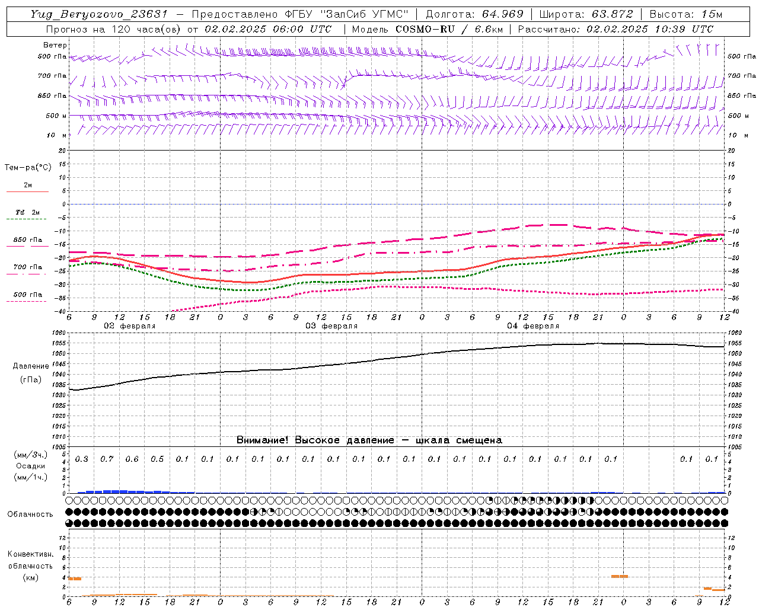Click the Ветер wind panel label
759x607 pixels.
55,45
